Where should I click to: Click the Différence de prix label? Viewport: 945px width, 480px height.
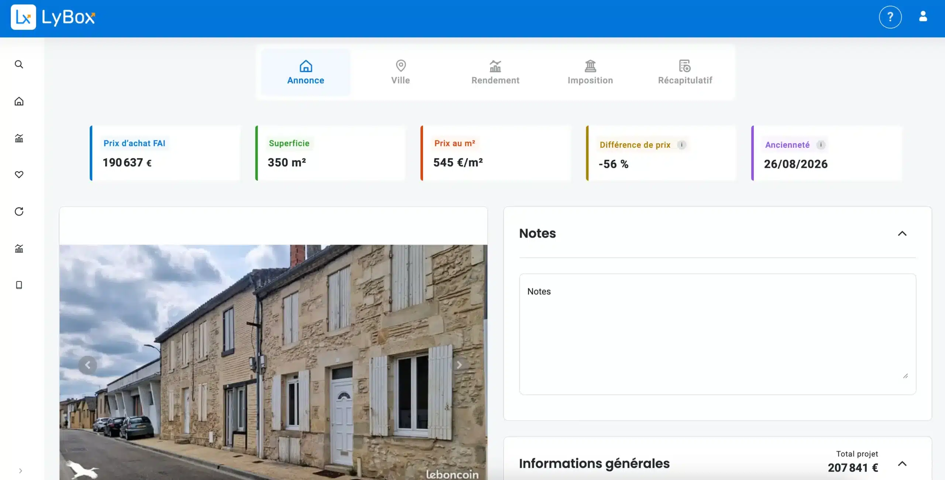635,145
